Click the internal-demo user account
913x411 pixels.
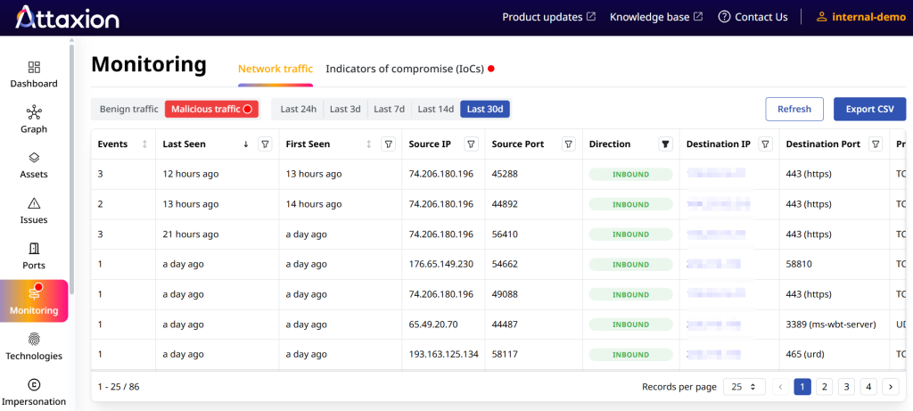pyautogui.click(x=861, y=18)
